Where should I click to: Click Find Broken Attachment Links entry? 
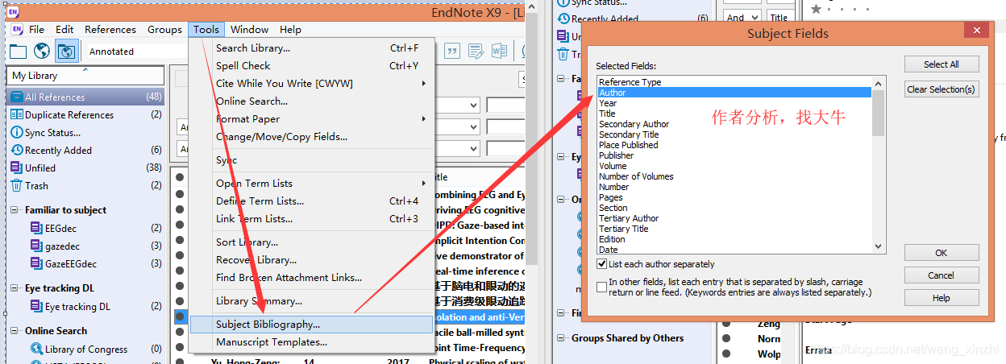[x=311, y=278]
